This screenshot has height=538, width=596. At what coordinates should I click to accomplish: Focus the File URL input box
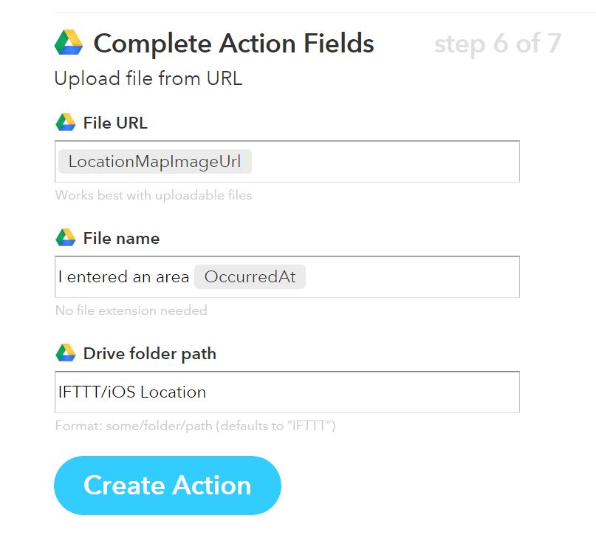tap(384, 162)
